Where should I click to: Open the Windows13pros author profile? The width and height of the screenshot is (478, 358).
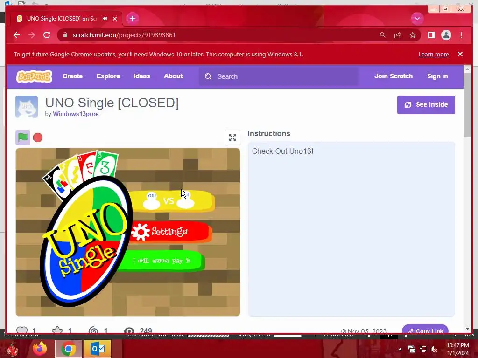point(76,114)
